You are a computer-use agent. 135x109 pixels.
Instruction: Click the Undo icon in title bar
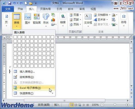(14, 3)
